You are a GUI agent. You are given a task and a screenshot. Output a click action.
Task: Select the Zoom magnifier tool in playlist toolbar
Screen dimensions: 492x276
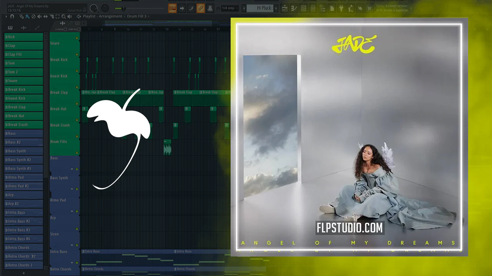click(x=63, y=16)
